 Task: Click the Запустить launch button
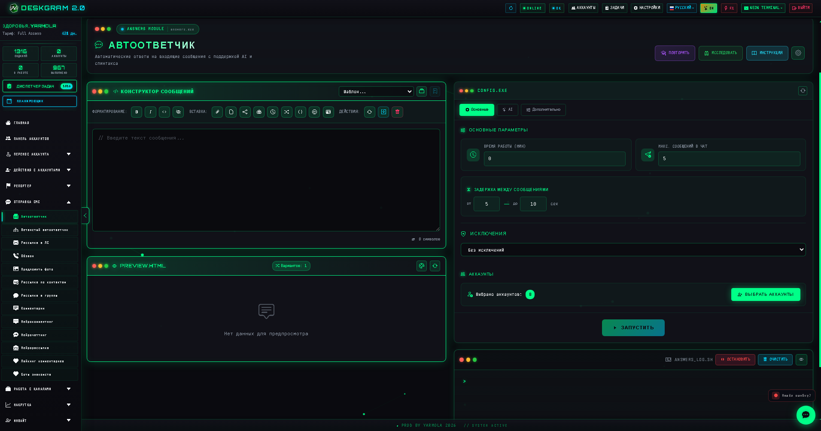coord(633,328)
